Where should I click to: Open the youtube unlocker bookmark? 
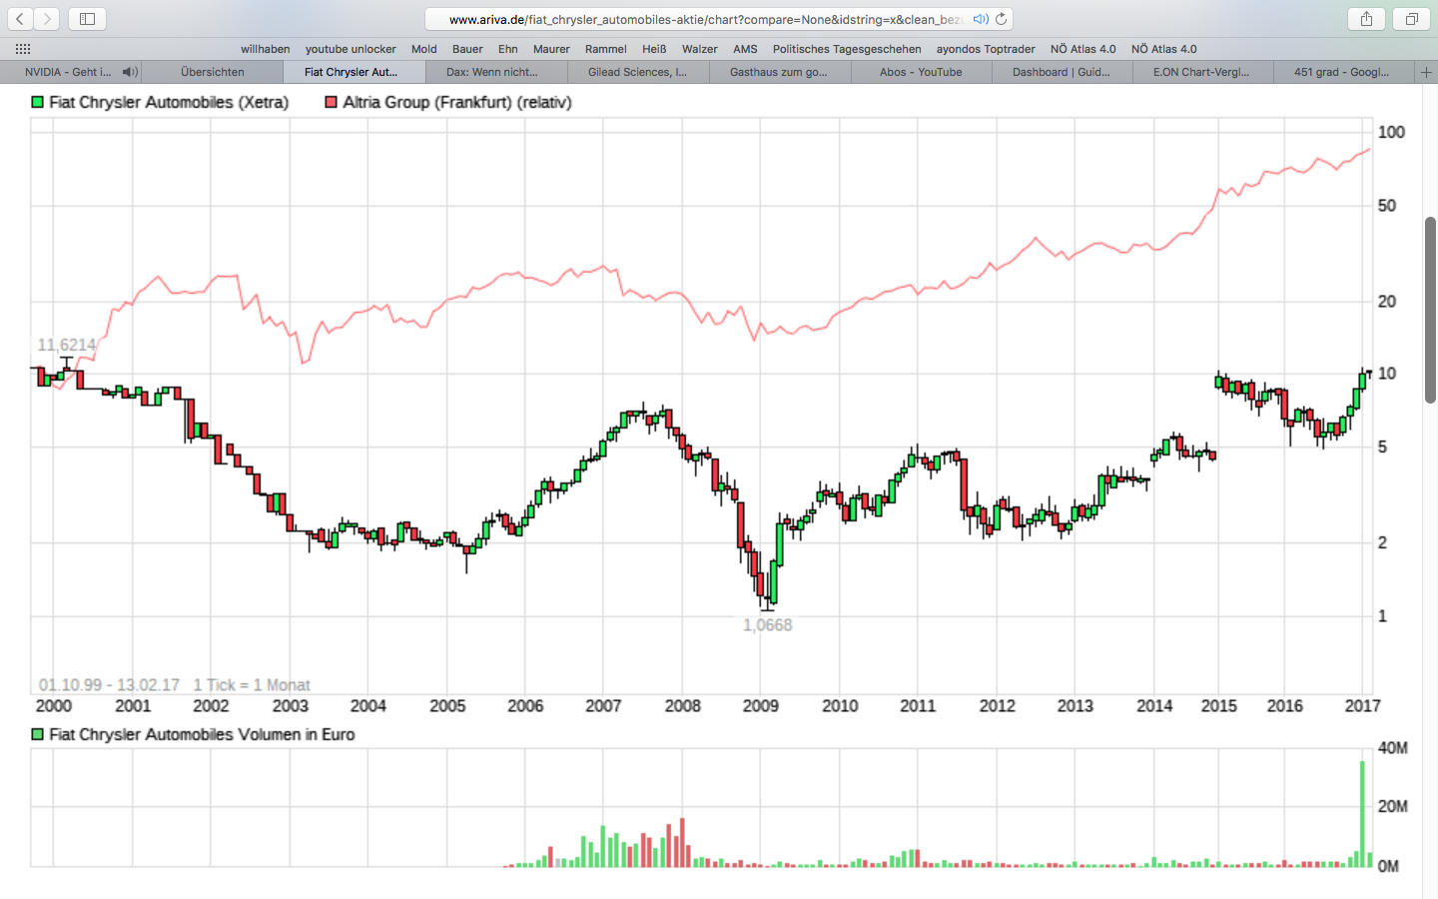351,49
